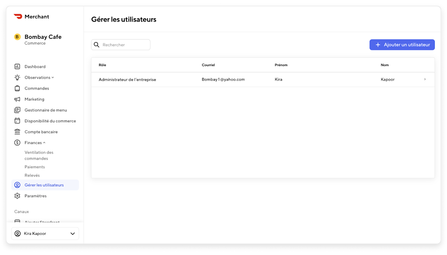Click the Ajouter un utilisateur button
The width and height of the screenshot is (447, 255).
(402, 45)
